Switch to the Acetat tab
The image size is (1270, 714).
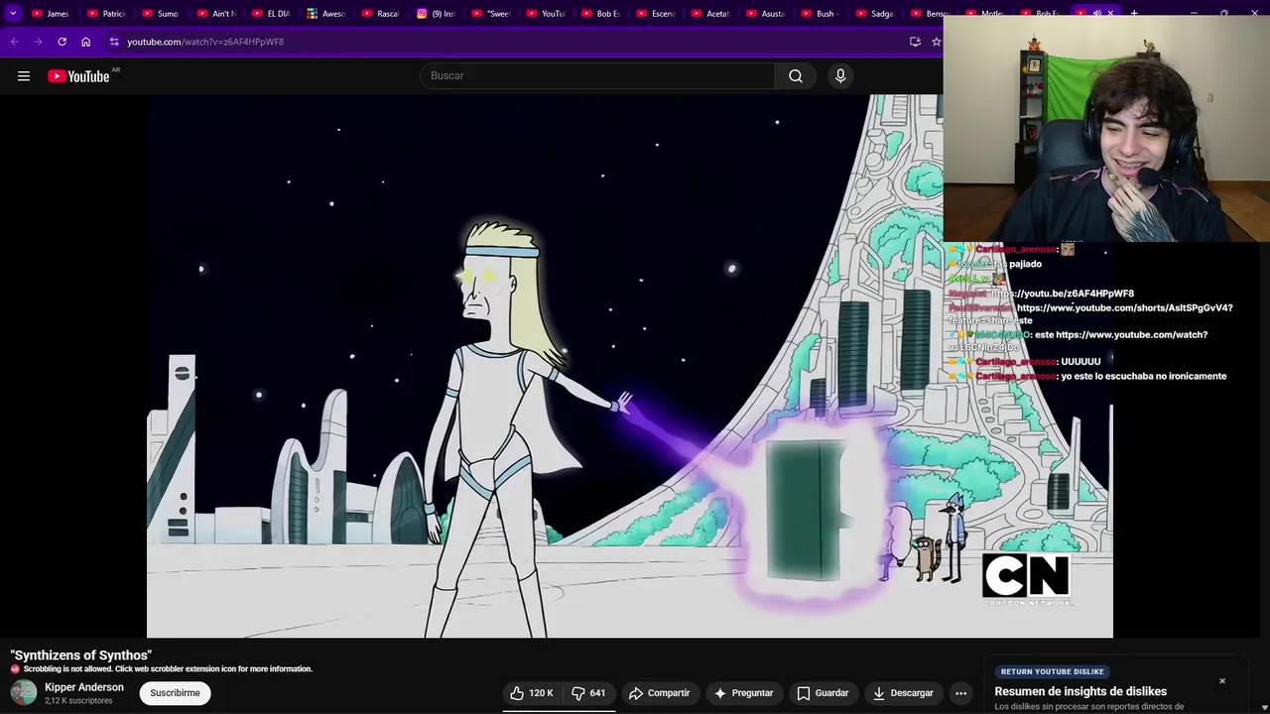710,13
